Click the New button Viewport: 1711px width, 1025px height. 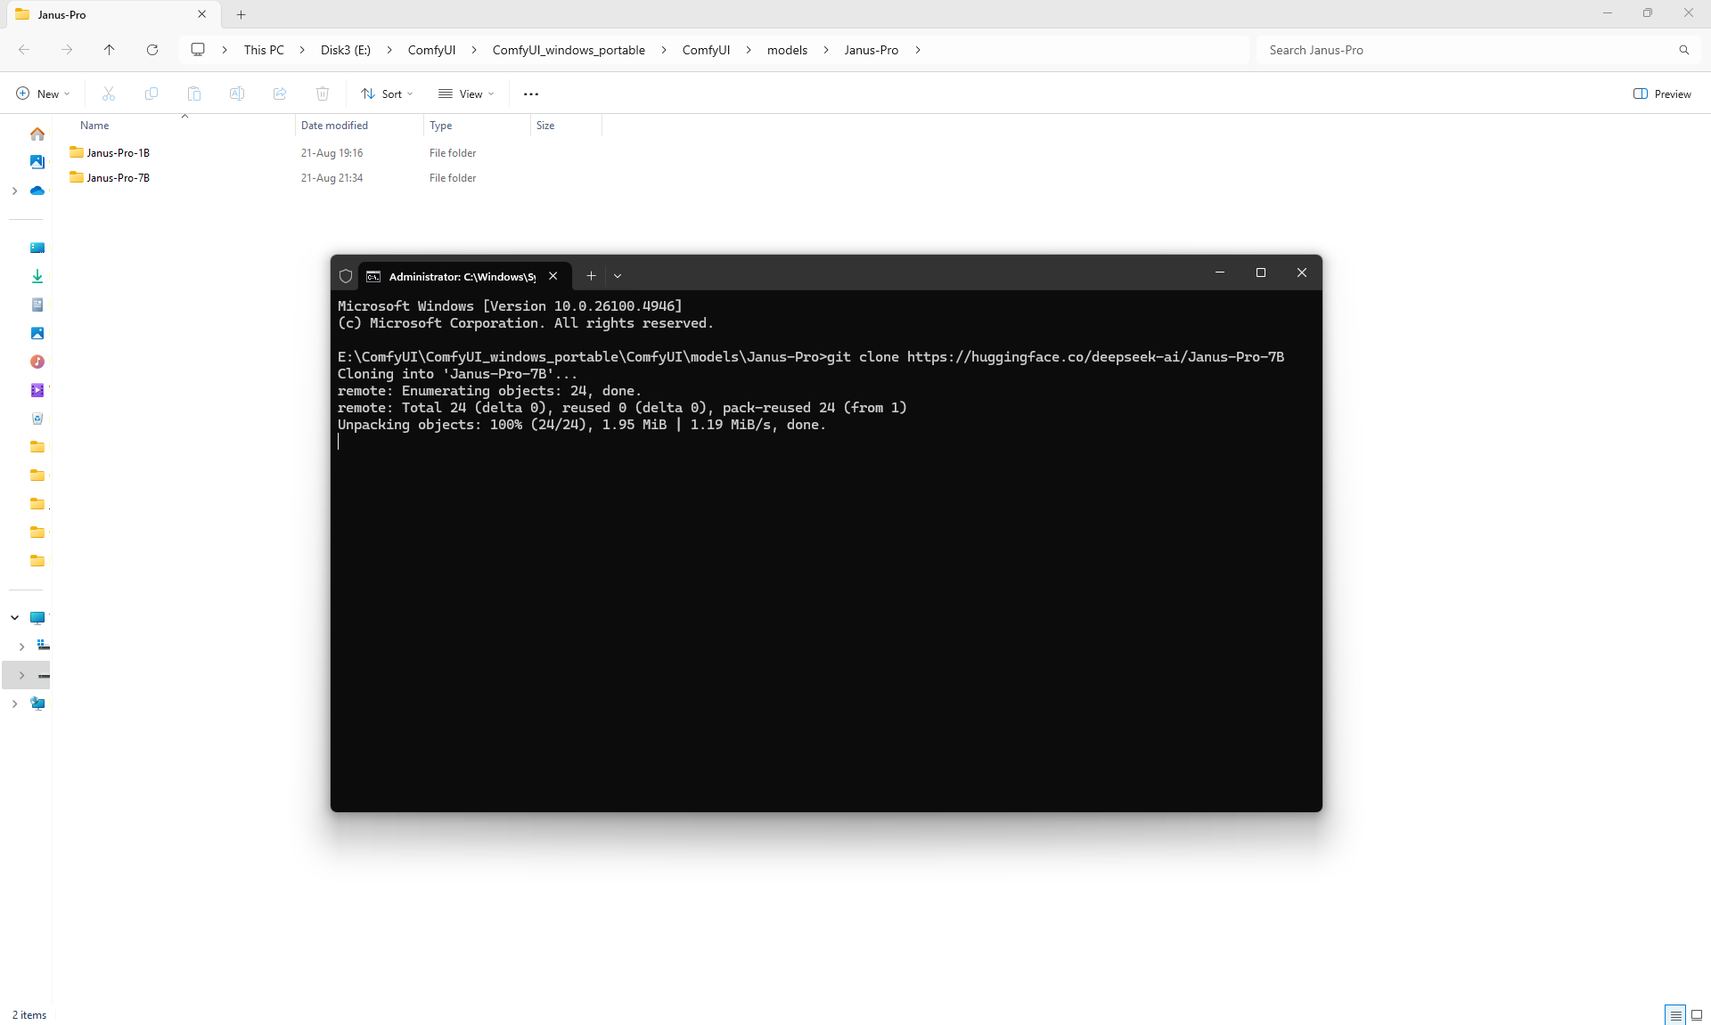[43, 94]
